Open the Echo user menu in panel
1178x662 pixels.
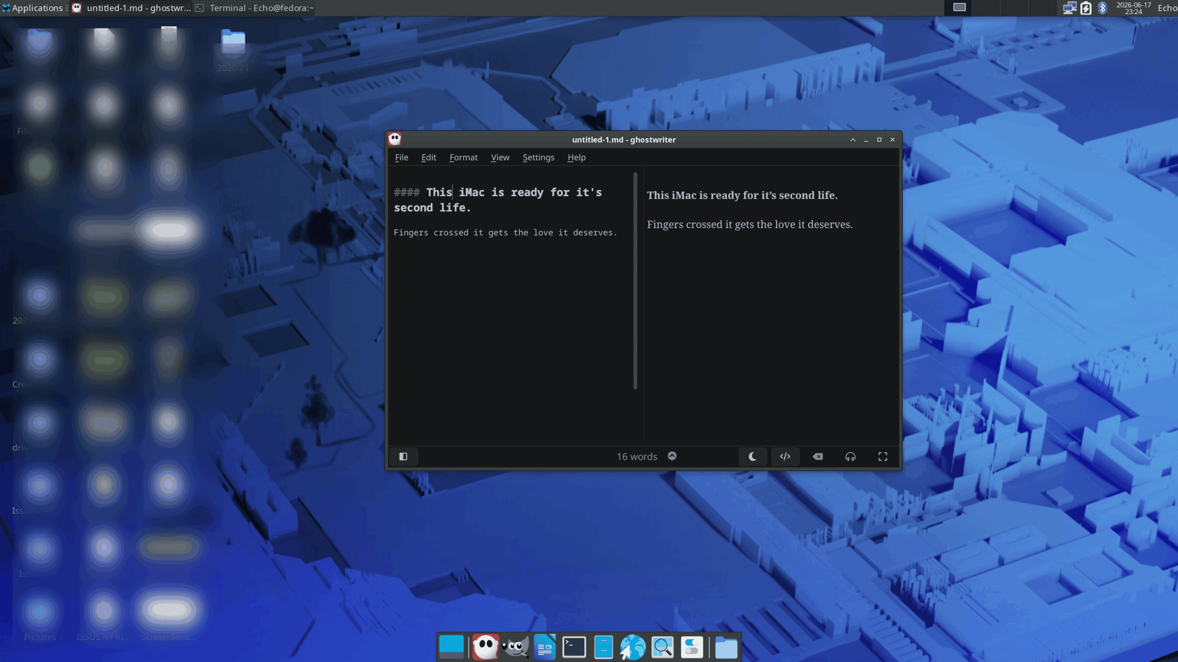(x=1167, y=8)
